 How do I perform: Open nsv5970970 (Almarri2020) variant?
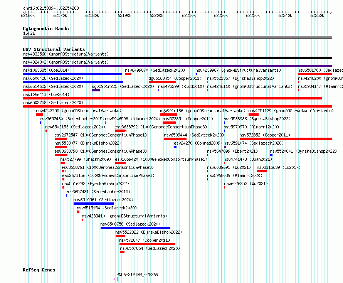pos(251,127)
